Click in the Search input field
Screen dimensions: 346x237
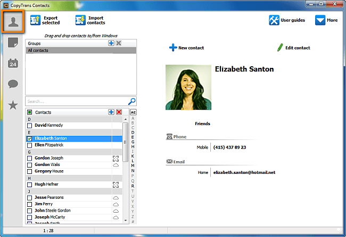75,101
